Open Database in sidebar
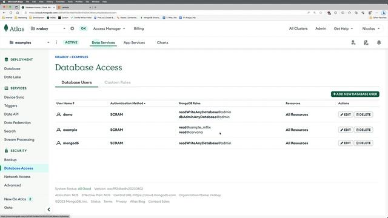This screenshot has height=218, width=388. 12,68
